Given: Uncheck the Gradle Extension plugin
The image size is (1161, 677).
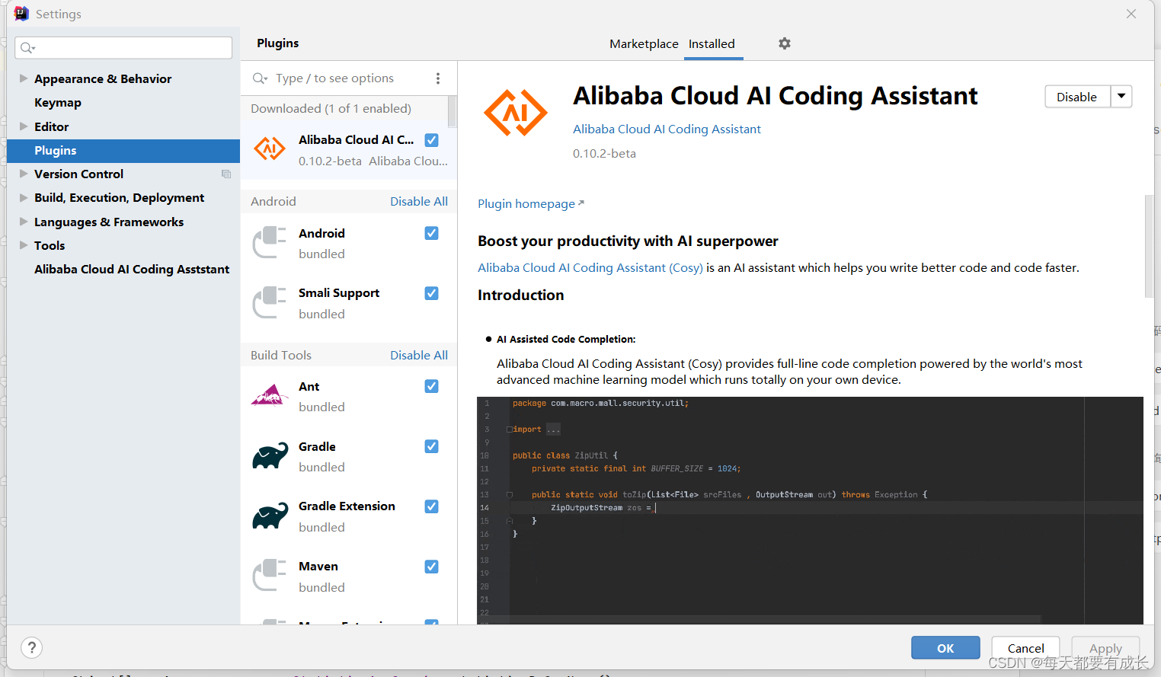Looking at the screenshot, I should pyautogui.click(x=431, y=506).
